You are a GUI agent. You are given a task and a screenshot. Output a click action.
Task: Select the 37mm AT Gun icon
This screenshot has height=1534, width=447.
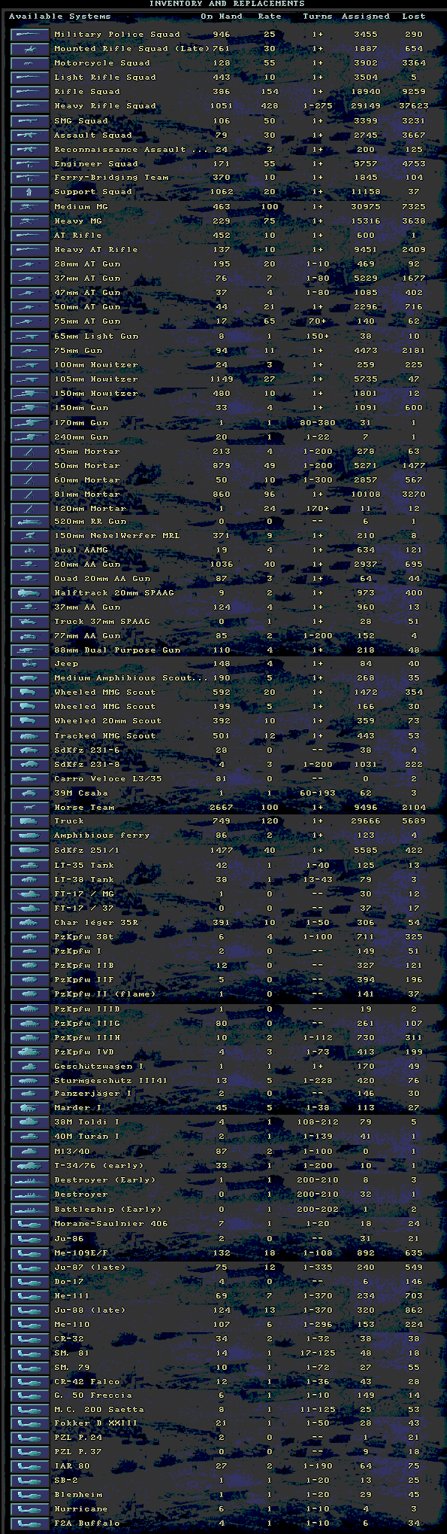point(30,278)
